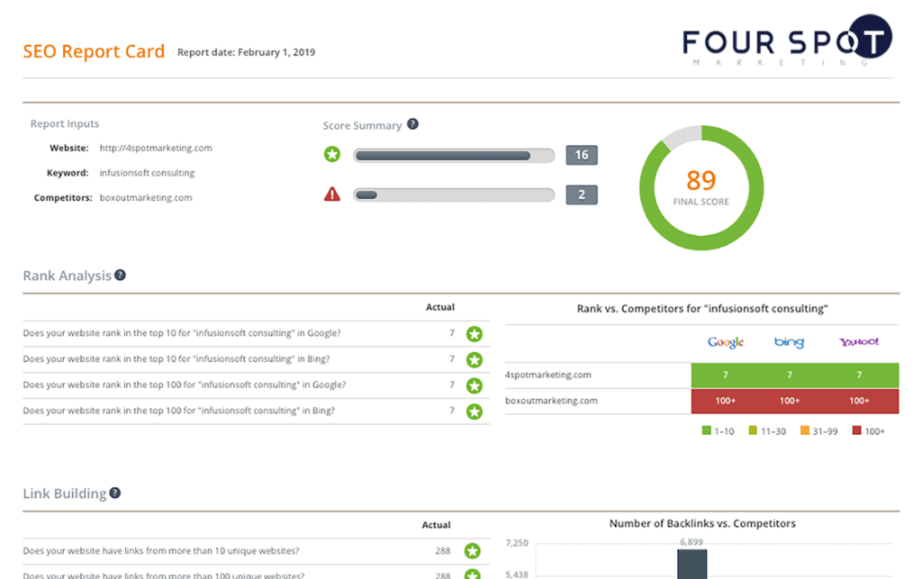Click the Rank Analysis section heading
The image size is (922, 579).
(67, 276)
